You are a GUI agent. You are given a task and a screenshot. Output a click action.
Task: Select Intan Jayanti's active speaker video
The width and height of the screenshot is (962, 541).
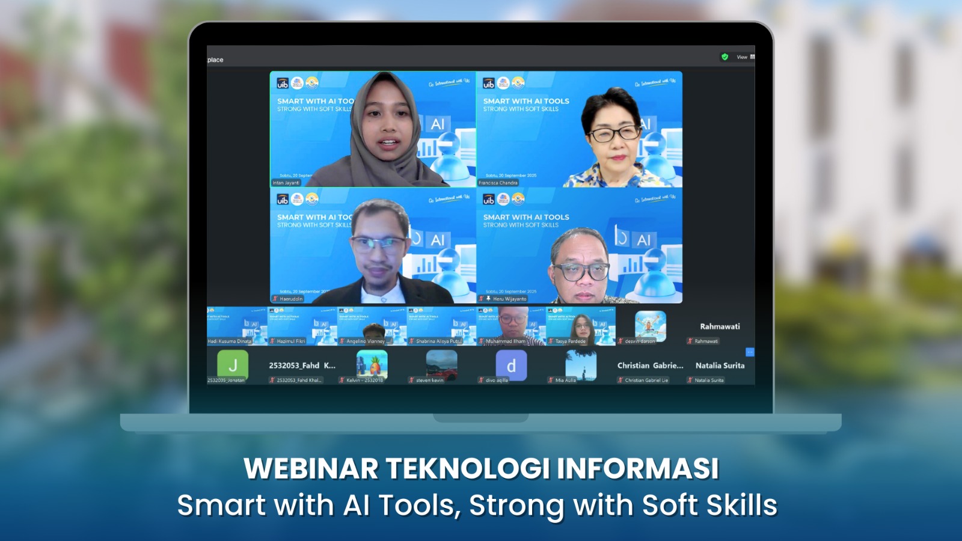373,129
